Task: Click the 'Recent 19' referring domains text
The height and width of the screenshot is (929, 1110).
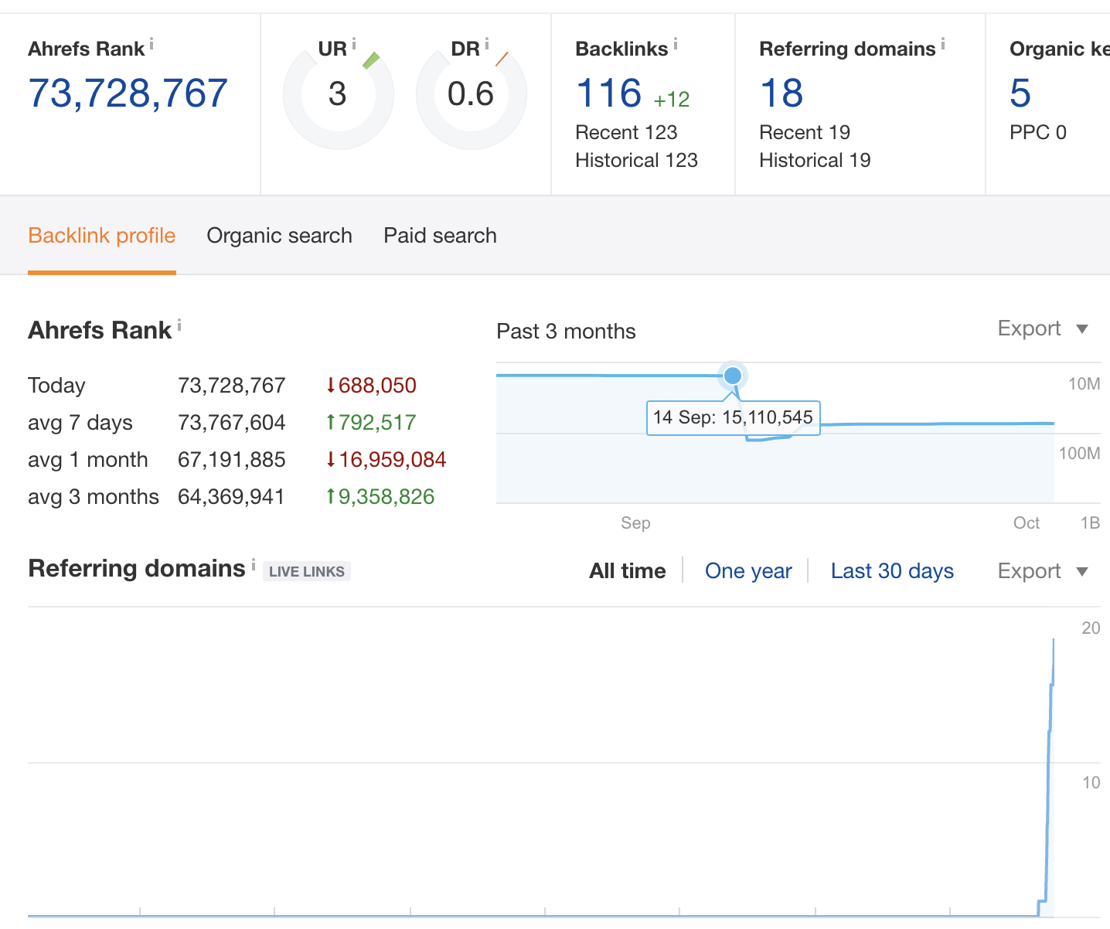Action: point(805,132)
